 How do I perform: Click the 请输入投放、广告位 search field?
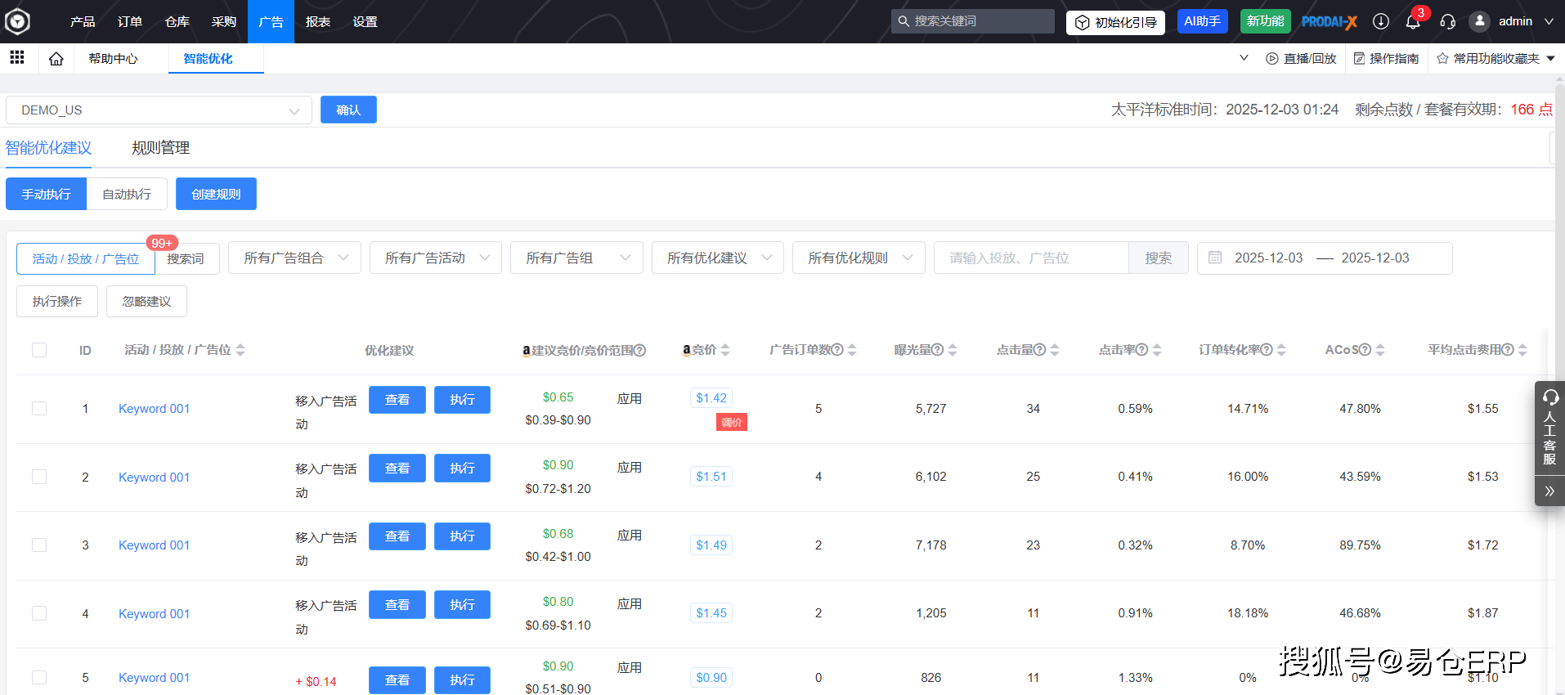tap(1030, 258)
